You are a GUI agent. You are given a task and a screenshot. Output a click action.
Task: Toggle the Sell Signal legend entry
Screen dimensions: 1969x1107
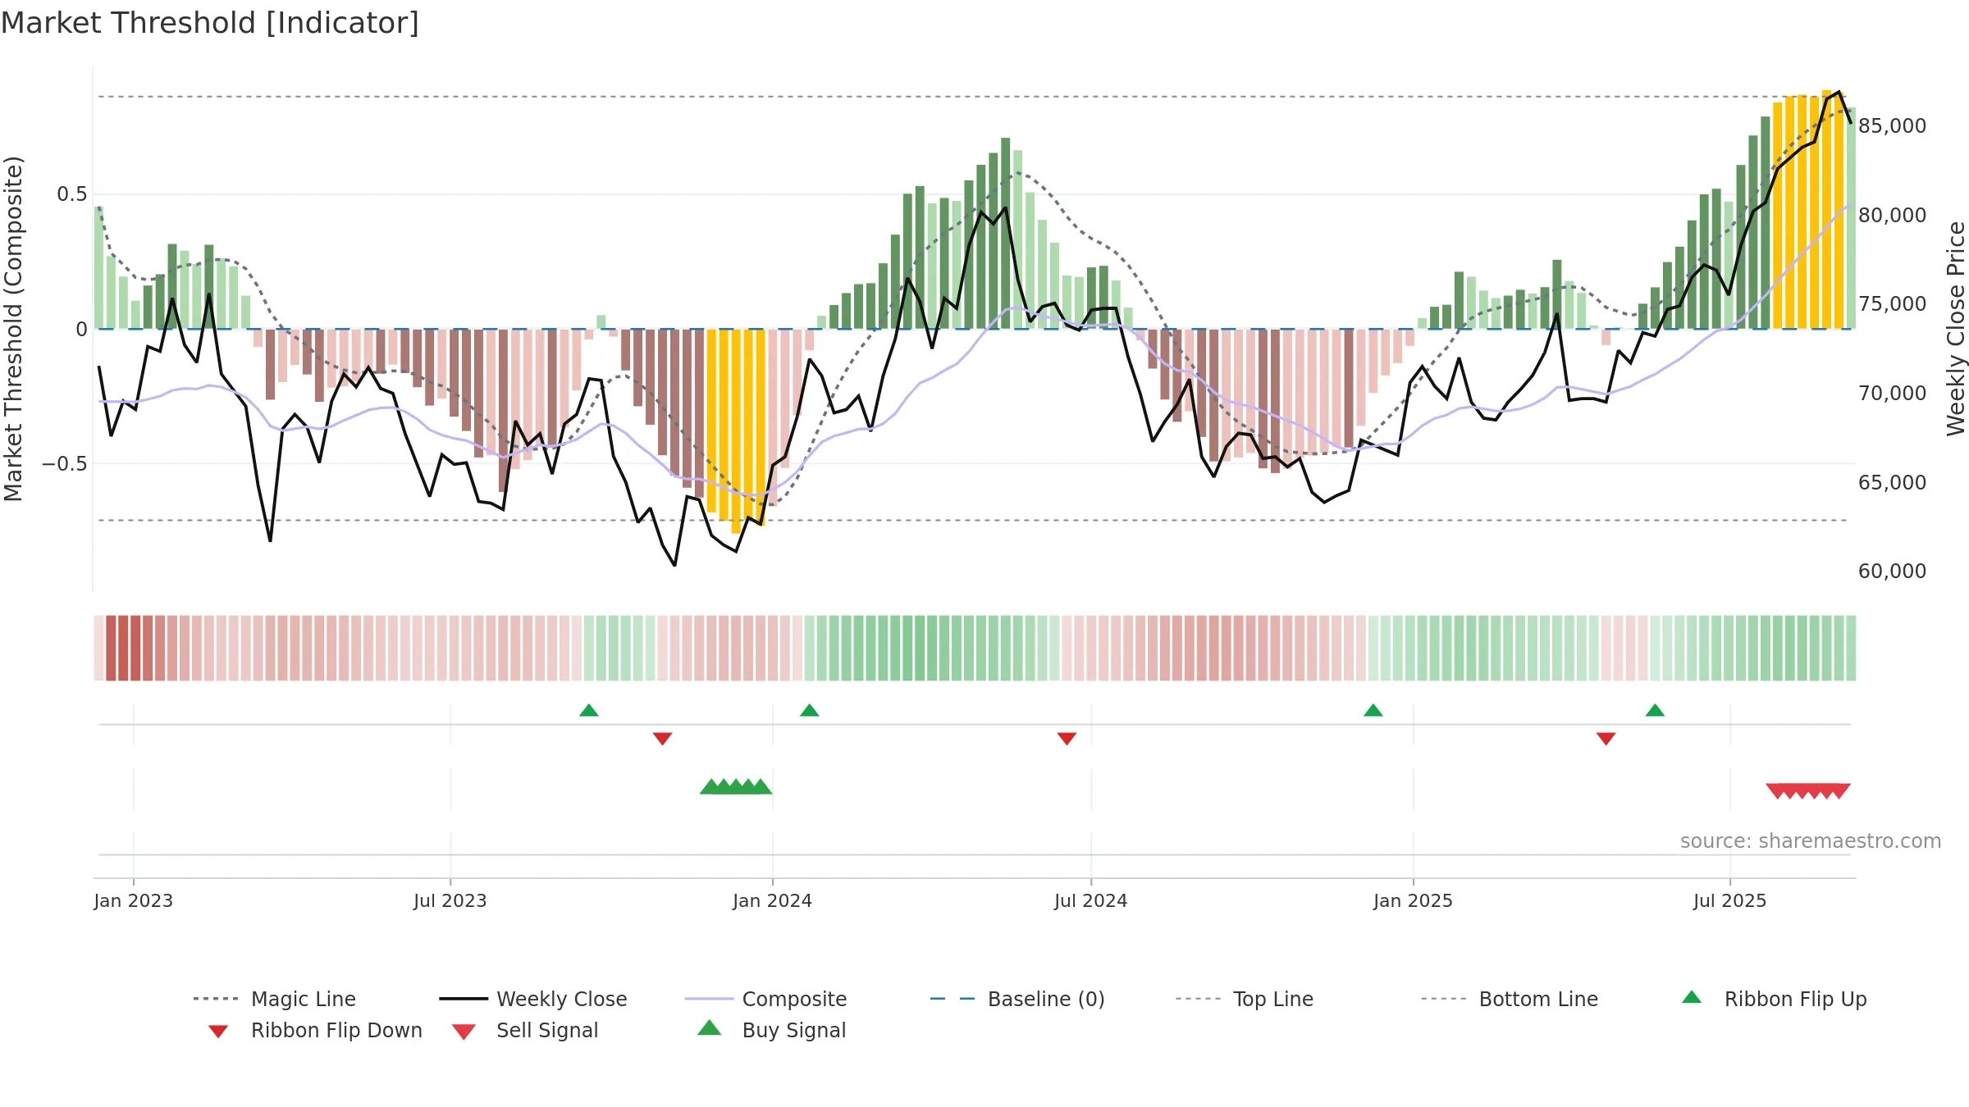[524, 1030]
